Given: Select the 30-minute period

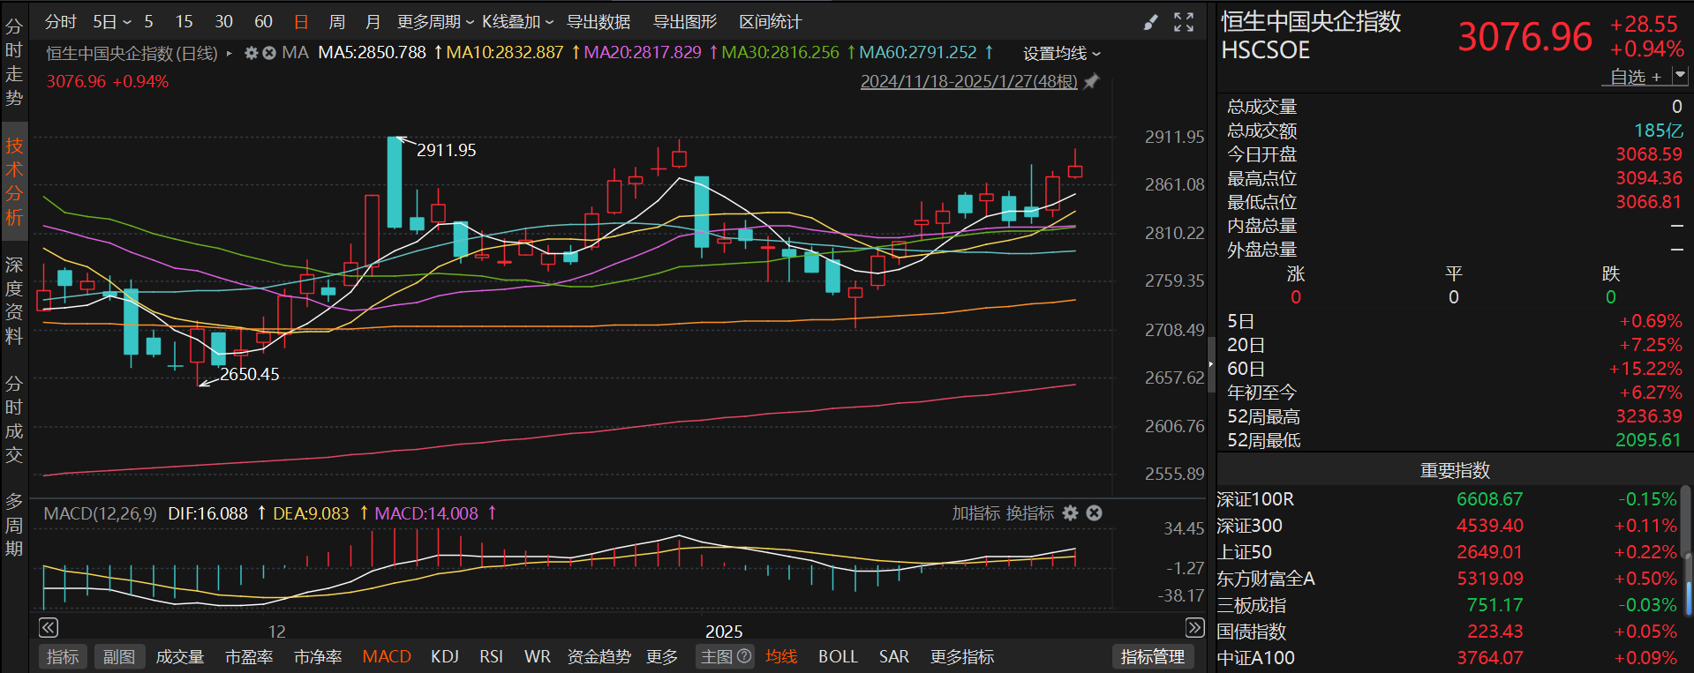Looking at the screenshot, I should coord(223,22).
